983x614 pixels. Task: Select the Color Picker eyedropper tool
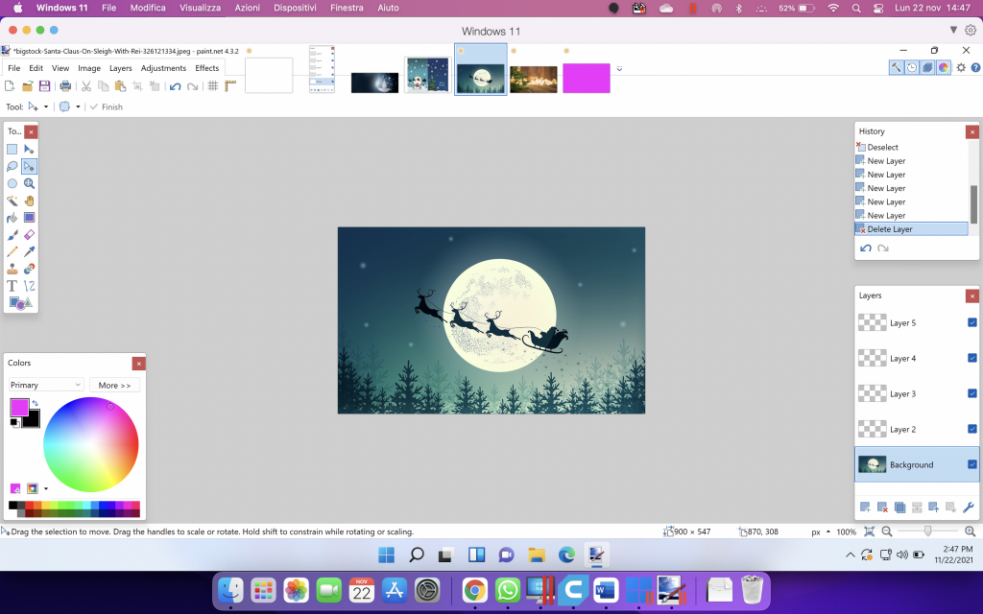click(30, 252)
